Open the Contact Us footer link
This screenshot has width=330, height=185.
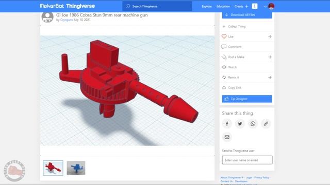click(226, 181)
